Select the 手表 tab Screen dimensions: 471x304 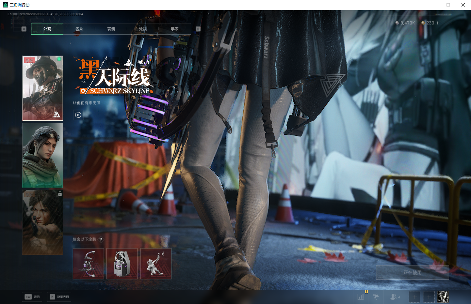(175, 29)
